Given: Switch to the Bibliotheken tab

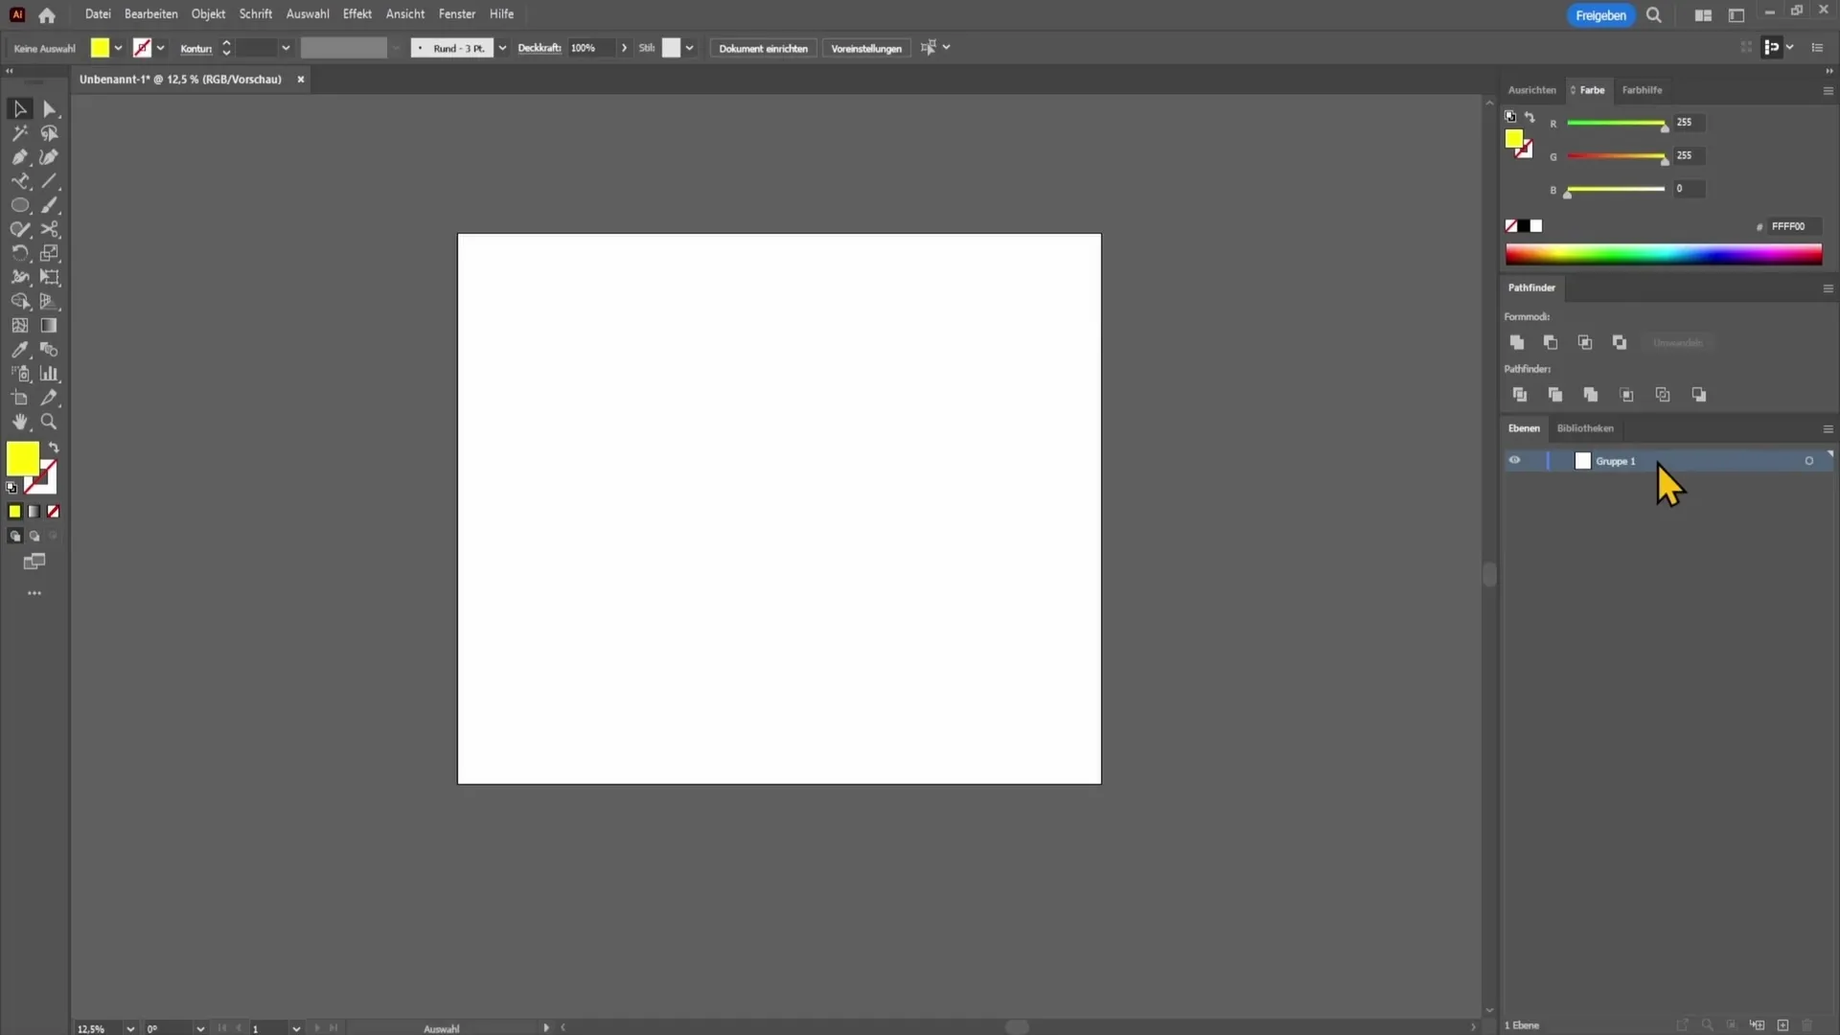Looking at the screenshot, I should pos(1585,428).
